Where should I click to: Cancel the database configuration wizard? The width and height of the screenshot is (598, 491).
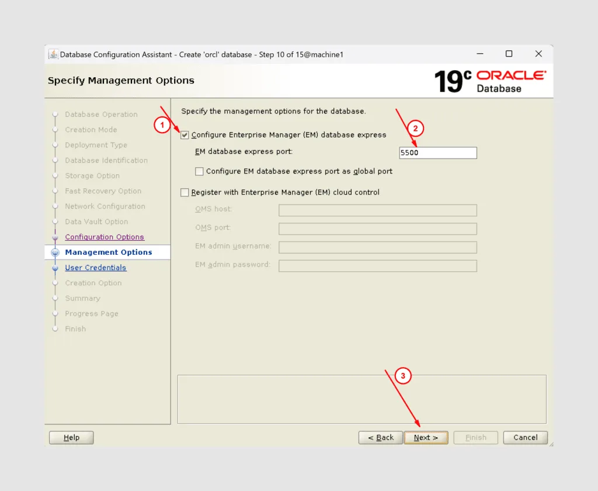(525, 438)
